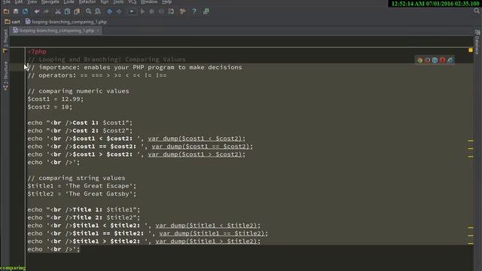Open the Window menu
The height and width of the screenshot is (271, 482).
tap(149, 2)
